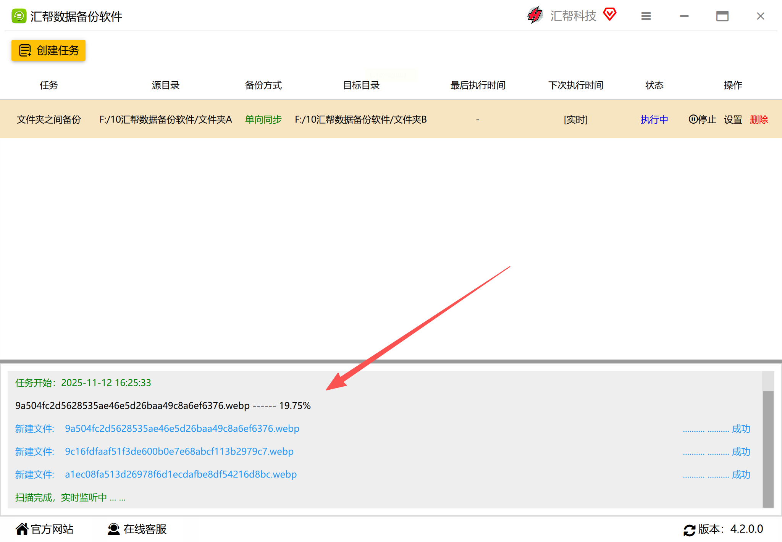Click the 单向同步 backup mode text

click(x=263, y=119)
